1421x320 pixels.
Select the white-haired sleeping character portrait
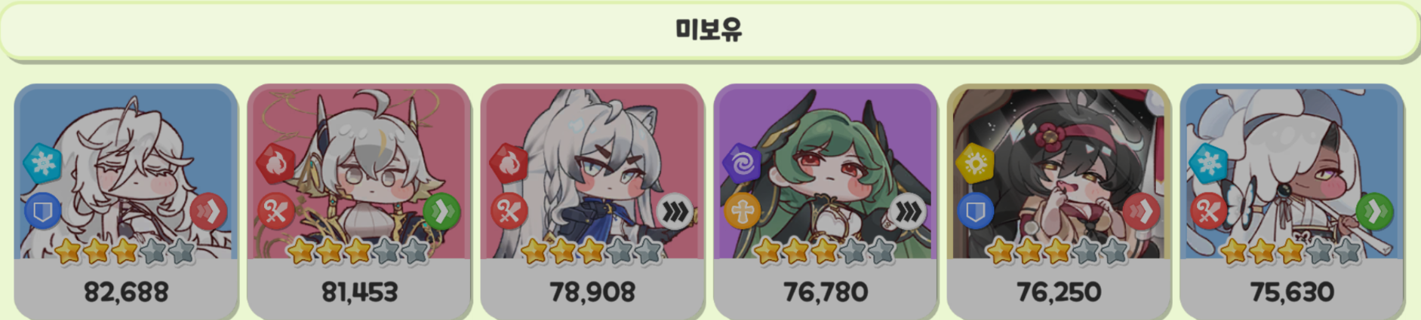126,172
